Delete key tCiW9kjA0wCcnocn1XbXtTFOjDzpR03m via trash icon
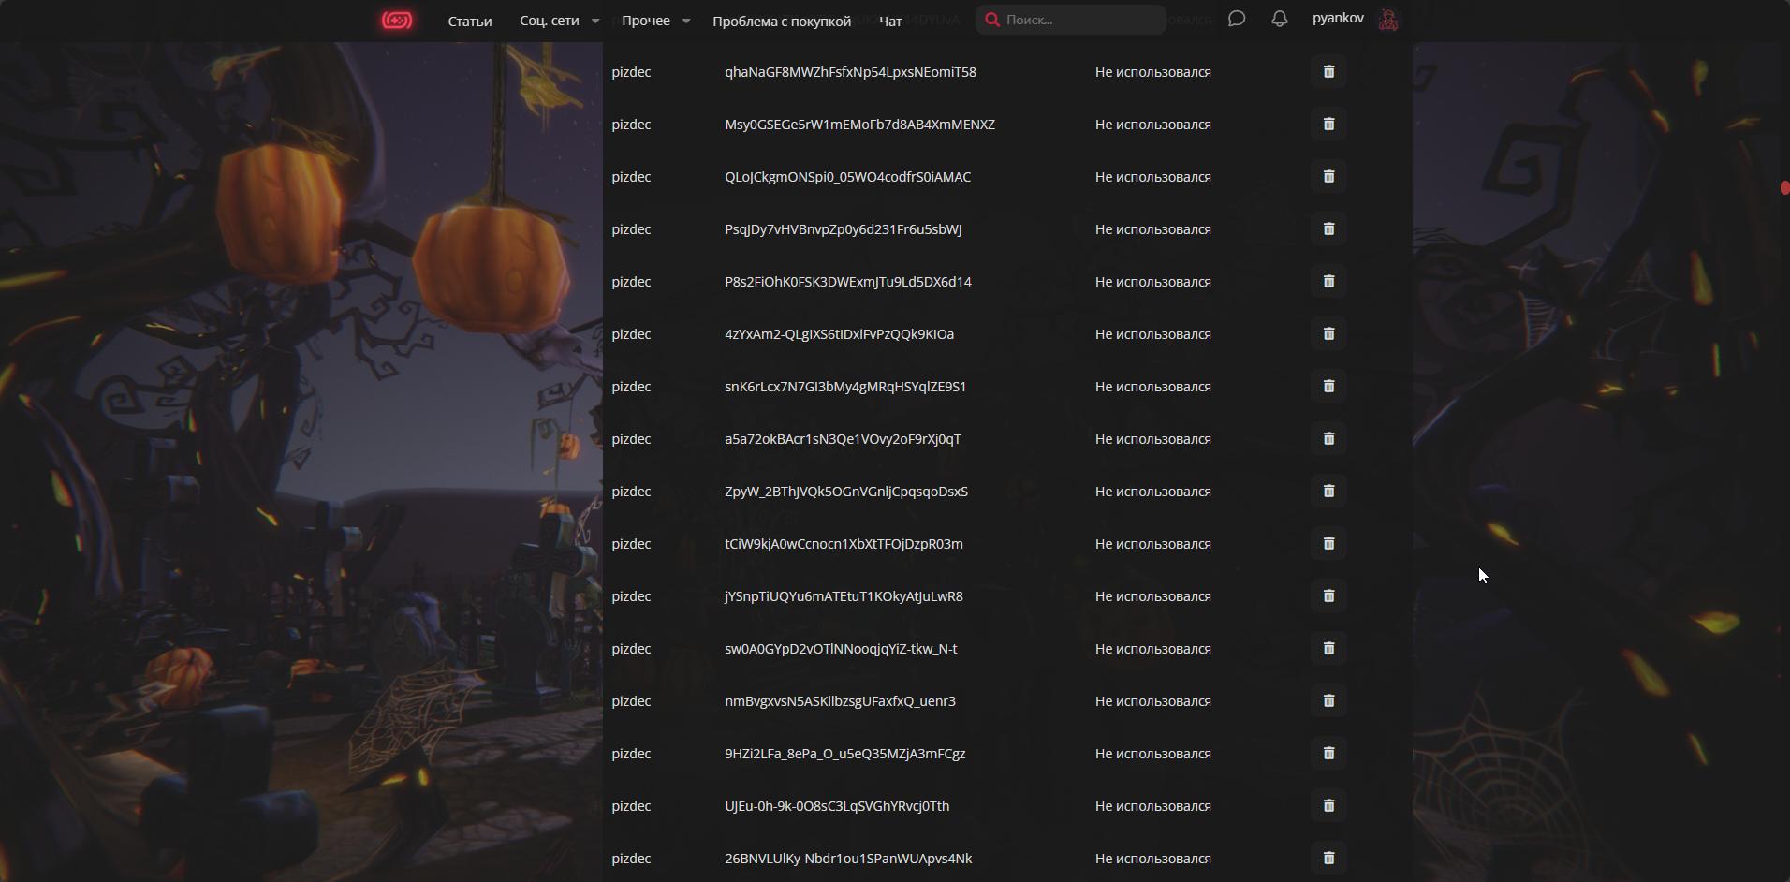The image size is (1790, 882). (1328, 544)
